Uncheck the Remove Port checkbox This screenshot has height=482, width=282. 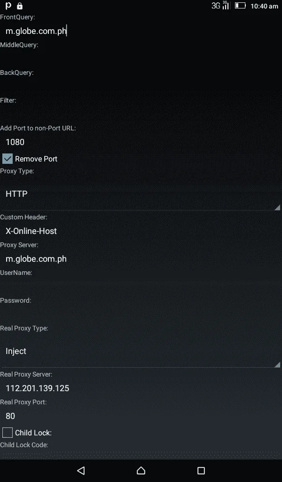[x=8, y=159]
